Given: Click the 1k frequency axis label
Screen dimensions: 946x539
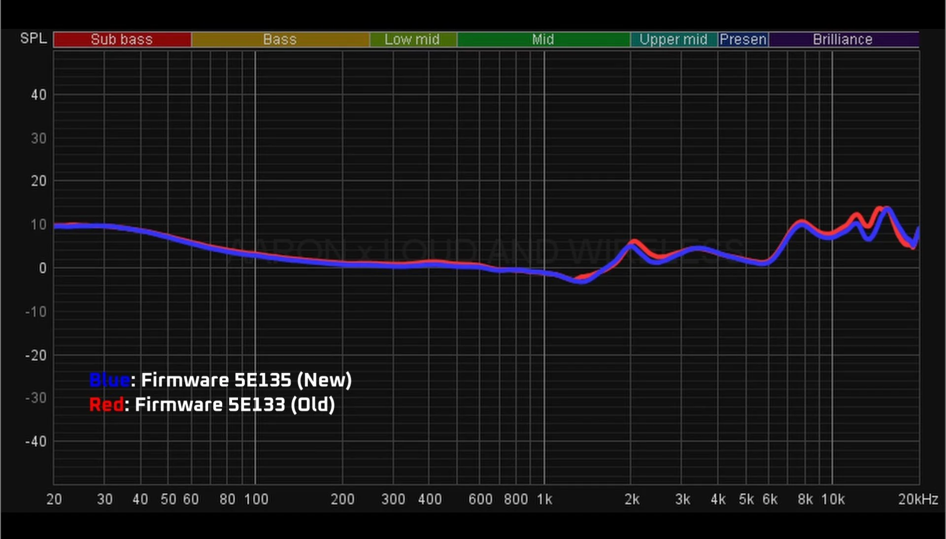Looking at the screenshot, I should tap(544, 499).
